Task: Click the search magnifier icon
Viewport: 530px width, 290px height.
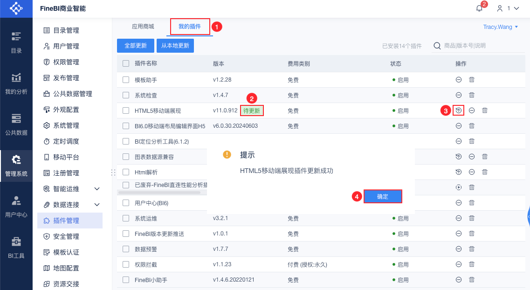Action: 437,46
